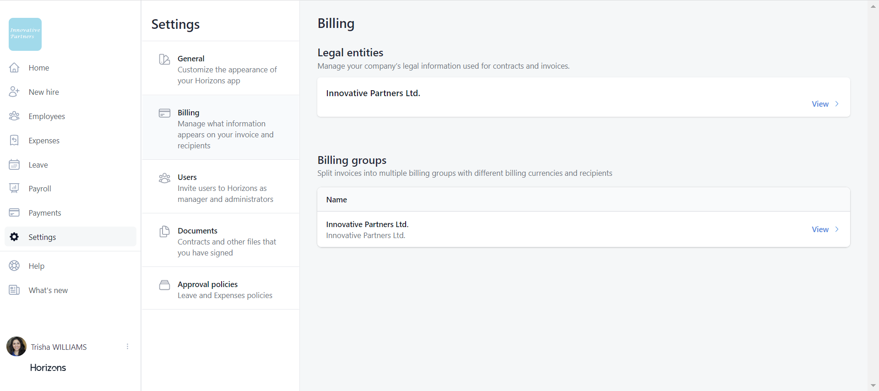Click the New hire person-plus icon
879x391 pixels.
[14, 92]
